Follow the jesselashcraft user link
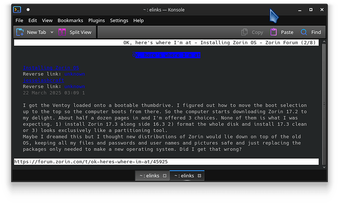The height and width of the screenshot is (205, 339). pyautogui.click(x=43, y=80)
